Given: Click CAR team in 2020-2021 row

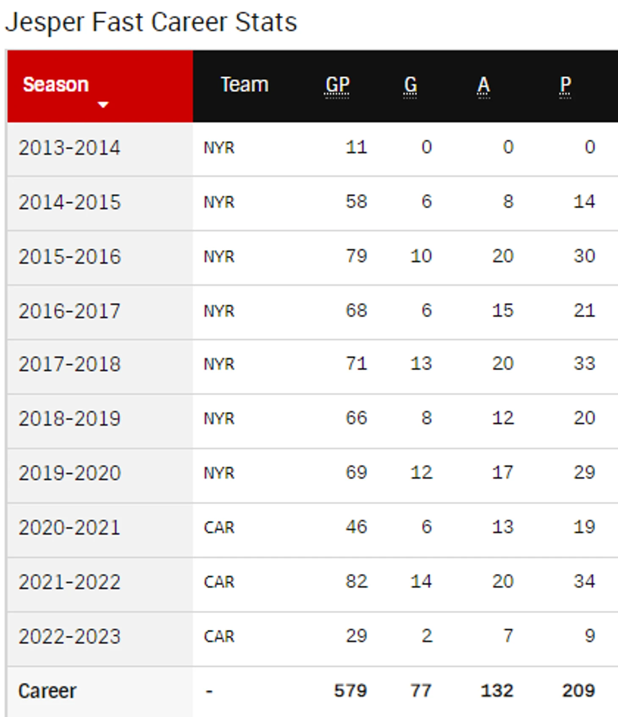Looking at the screenshot, I should 219,527.
